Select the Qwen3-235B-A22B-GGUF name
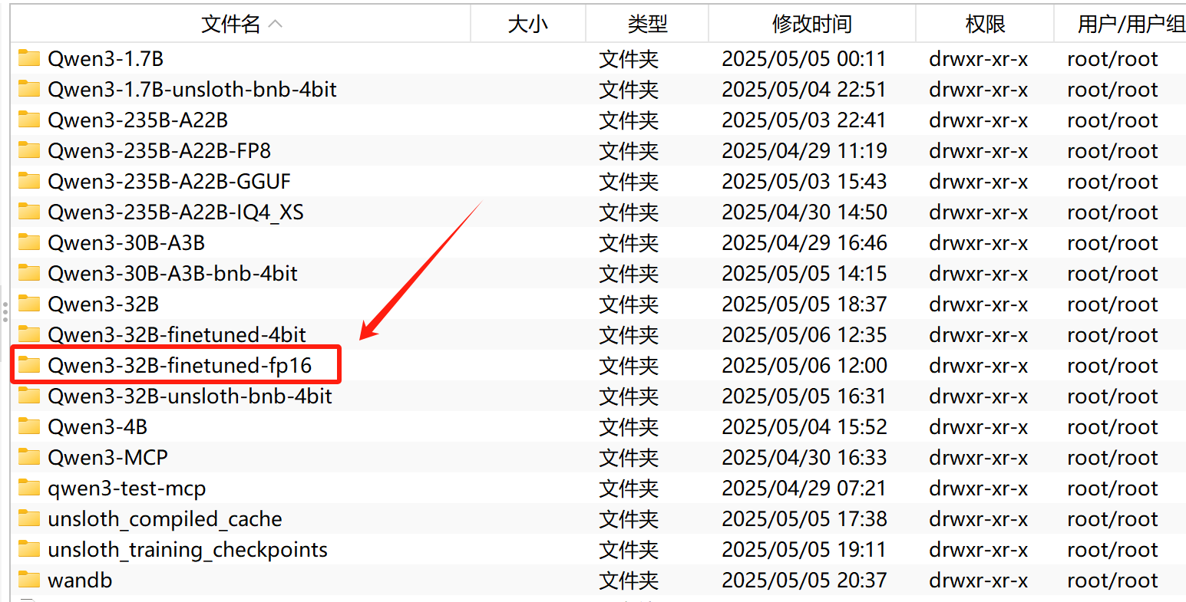Screen dimensions: 1186x602 click(170, 182)
